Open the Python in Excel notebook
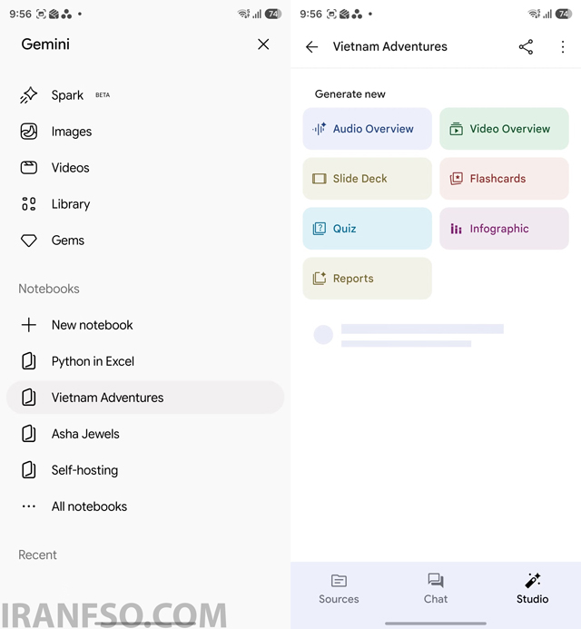Viewport: 581px width, 629px height. (145, 361)
